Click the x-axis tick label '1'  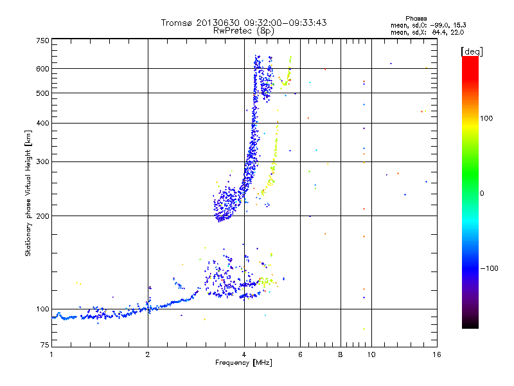coord(51,354)
